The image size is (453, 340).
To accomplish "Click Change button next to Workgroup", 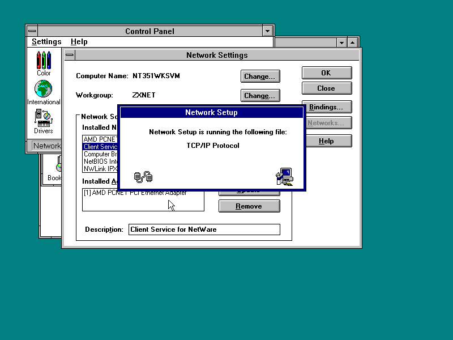I will coord(260,95).
